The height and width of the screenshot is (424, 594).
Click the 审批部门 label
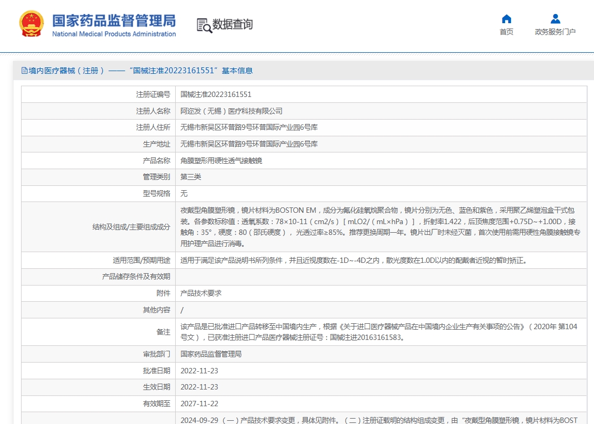(156, 354)
